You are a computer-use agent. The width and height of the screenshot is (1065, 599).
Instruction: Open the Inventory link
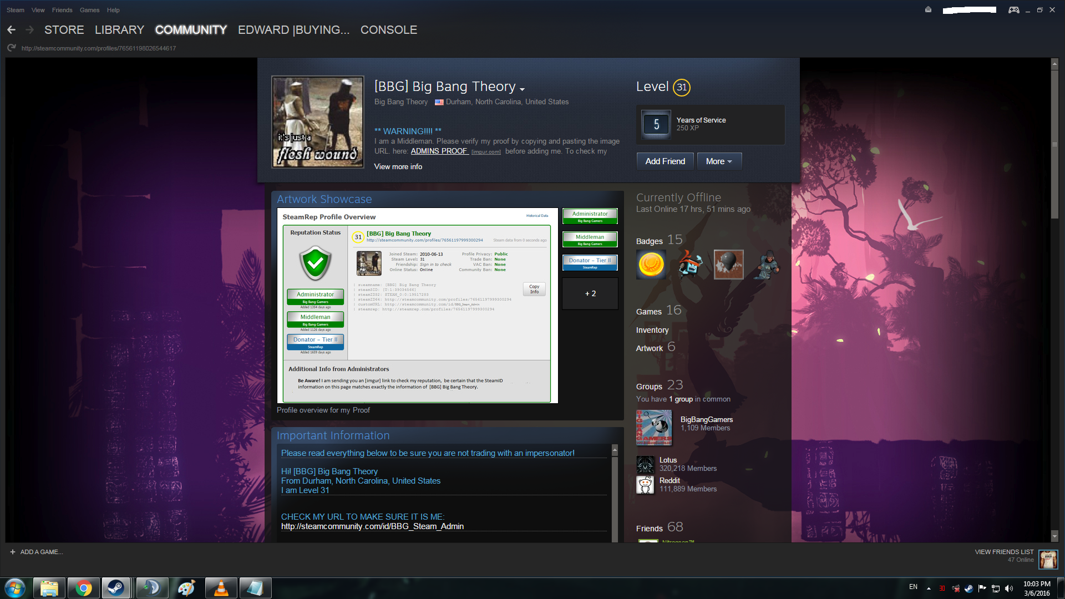(652, 330)
